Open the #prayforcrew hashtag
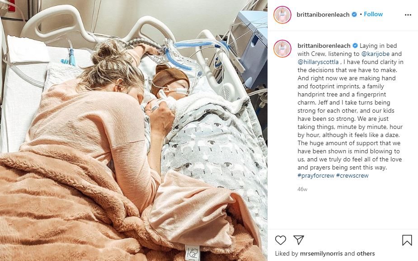Screen dimensions: 418x261 [x=316, y=176]
